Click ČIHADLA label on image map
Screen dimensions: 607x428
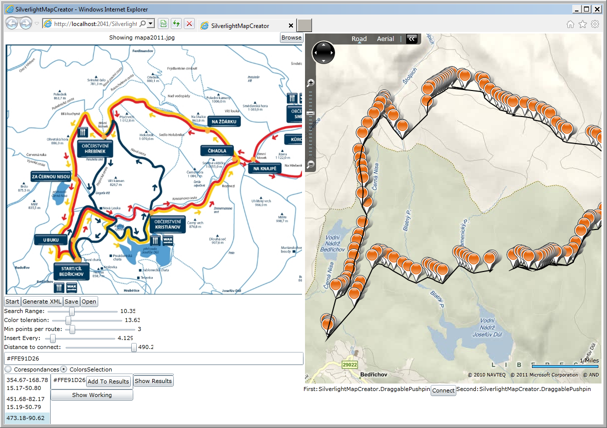(x=217, y=150)
